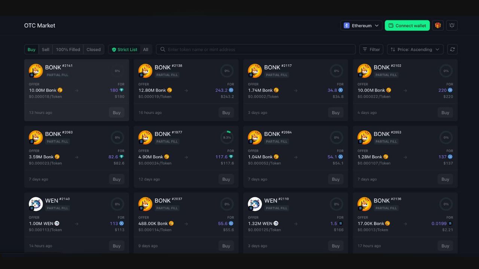This screenshot has width=479, height=269.
Task: Click the BONK #2102 token avatar
Action: click(x=364, y=71)
